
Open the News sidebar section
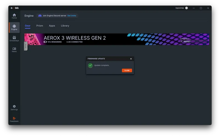click(x=14, y=50)
